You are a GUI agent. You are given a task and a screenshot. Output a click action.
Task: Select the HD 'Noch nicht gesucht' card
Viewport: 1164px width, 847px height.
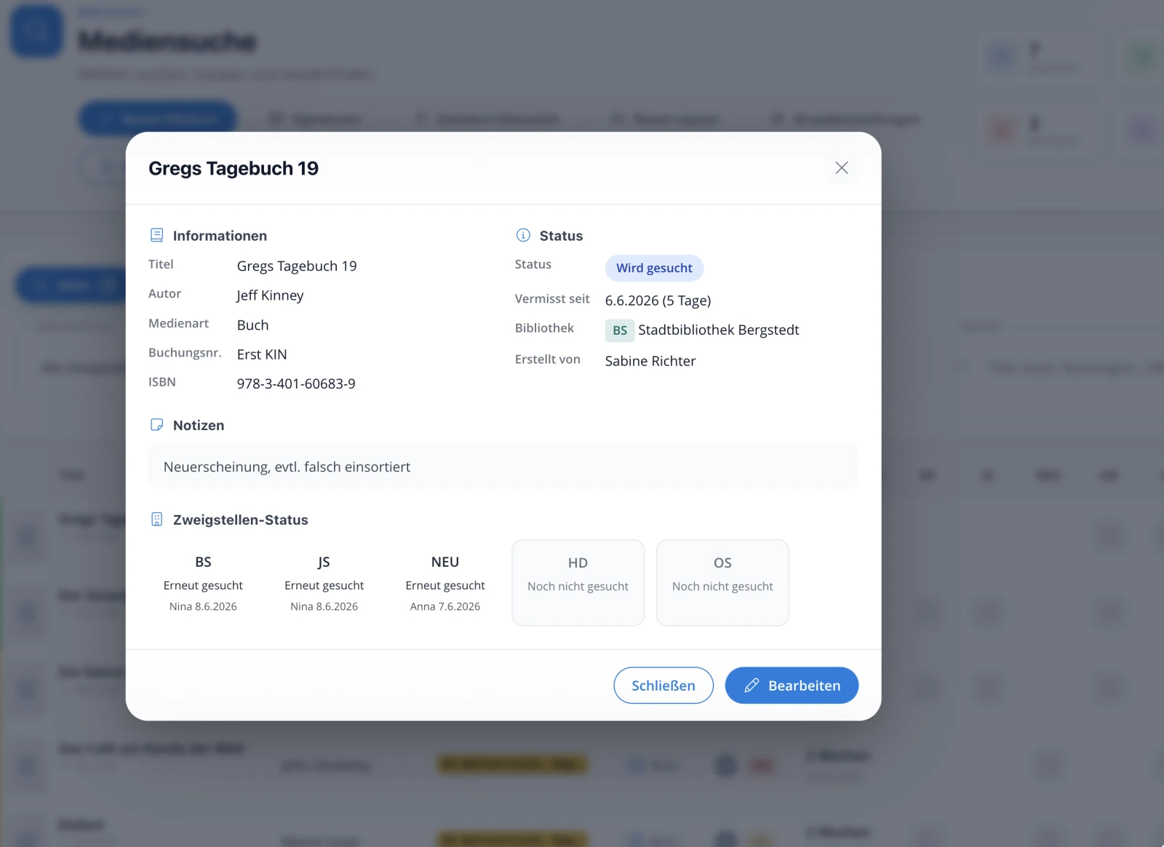click(578, 582)
